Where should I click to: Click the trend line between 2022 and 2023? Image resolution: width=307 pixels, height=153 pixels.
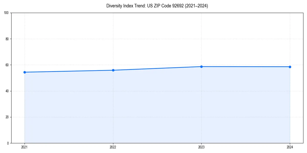coord(157,68)
